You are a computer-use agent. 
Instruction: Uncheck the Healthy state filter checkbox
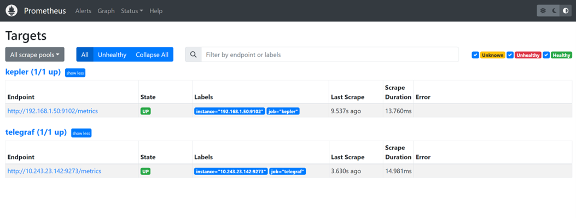click(546, 55)
